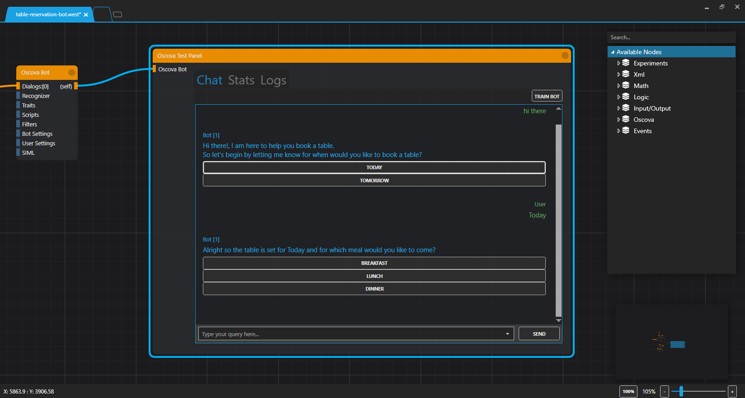Click the Filters port marker
This screenshot has height=398, width=745.
point(18,124)
